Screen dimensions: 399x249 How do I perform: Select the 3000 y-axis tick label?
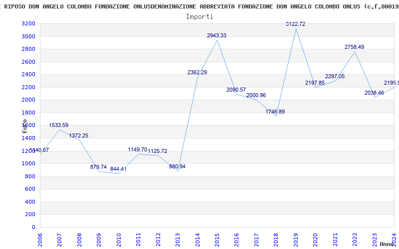[x=28, y=36]
